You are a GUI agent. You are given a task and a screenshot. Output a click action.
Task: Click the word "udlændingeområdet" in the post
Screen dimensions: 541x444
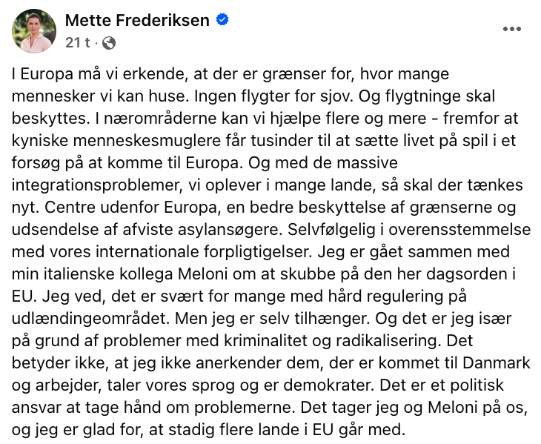pos(82,325)
